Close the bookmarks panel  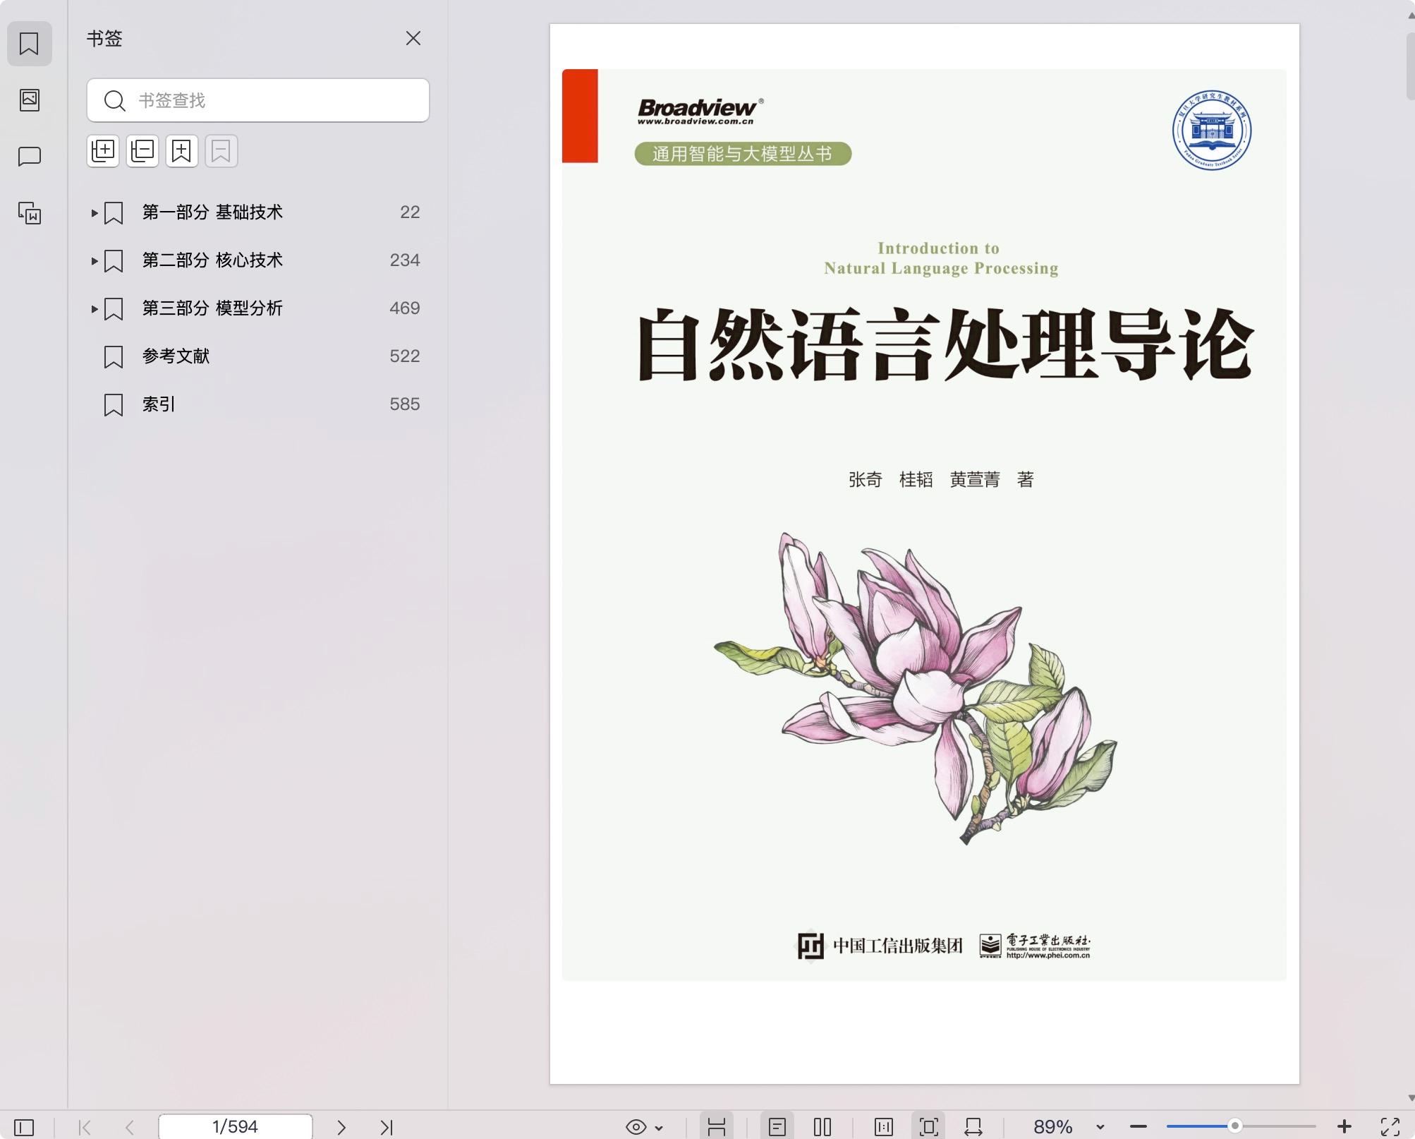click(413, 38)
